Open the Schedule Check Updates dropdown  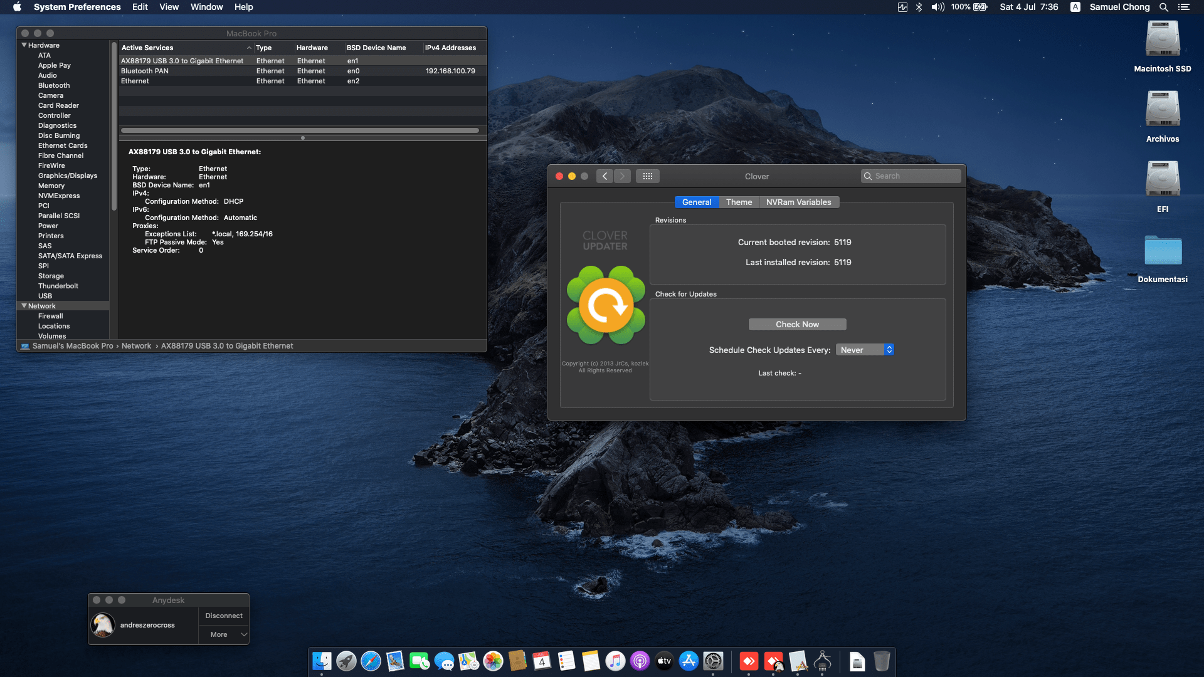pos(865,349)
